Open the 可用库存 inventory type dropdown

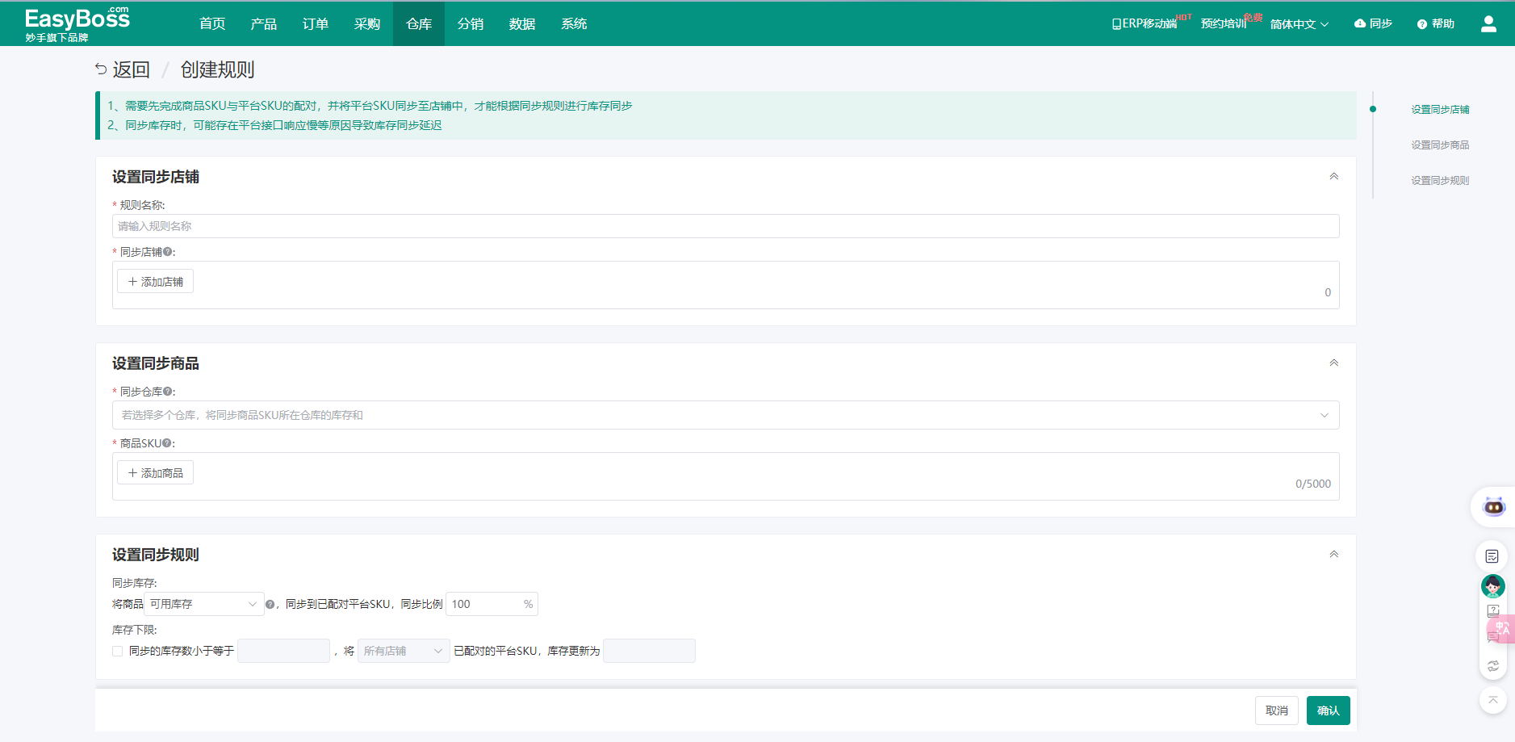click(204, 604)
